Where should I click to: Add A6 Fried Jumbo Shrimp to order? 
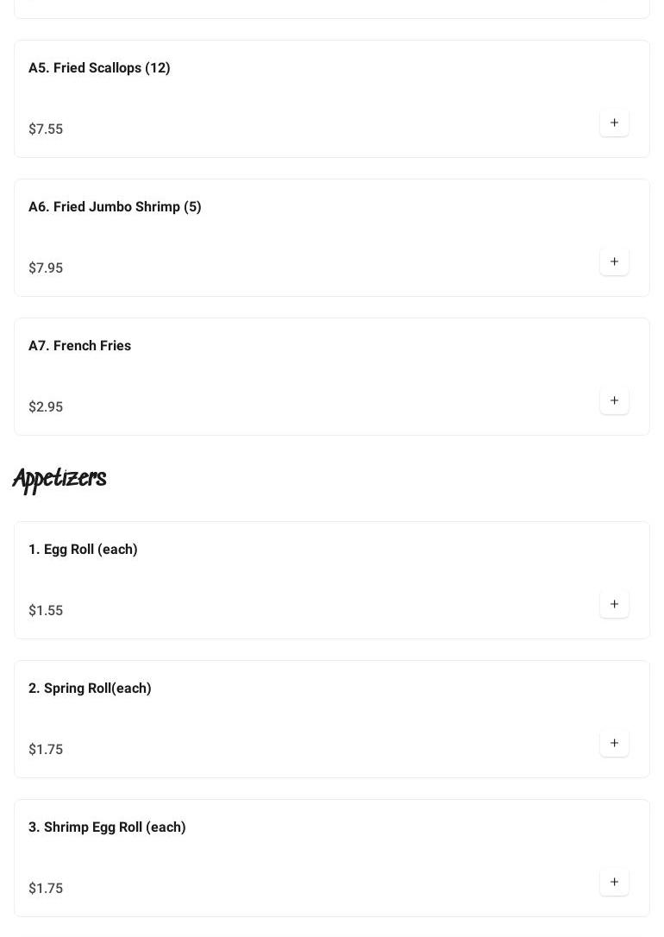614,261
